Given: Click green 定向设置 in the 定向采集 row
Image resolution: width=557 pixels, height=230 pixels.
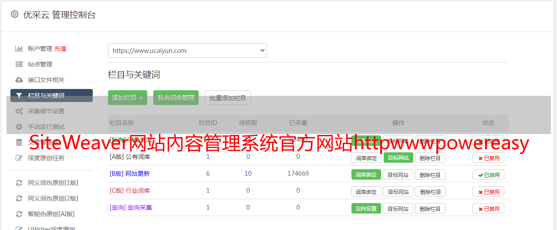Looking at the screenshot, I should coord(366,208).
